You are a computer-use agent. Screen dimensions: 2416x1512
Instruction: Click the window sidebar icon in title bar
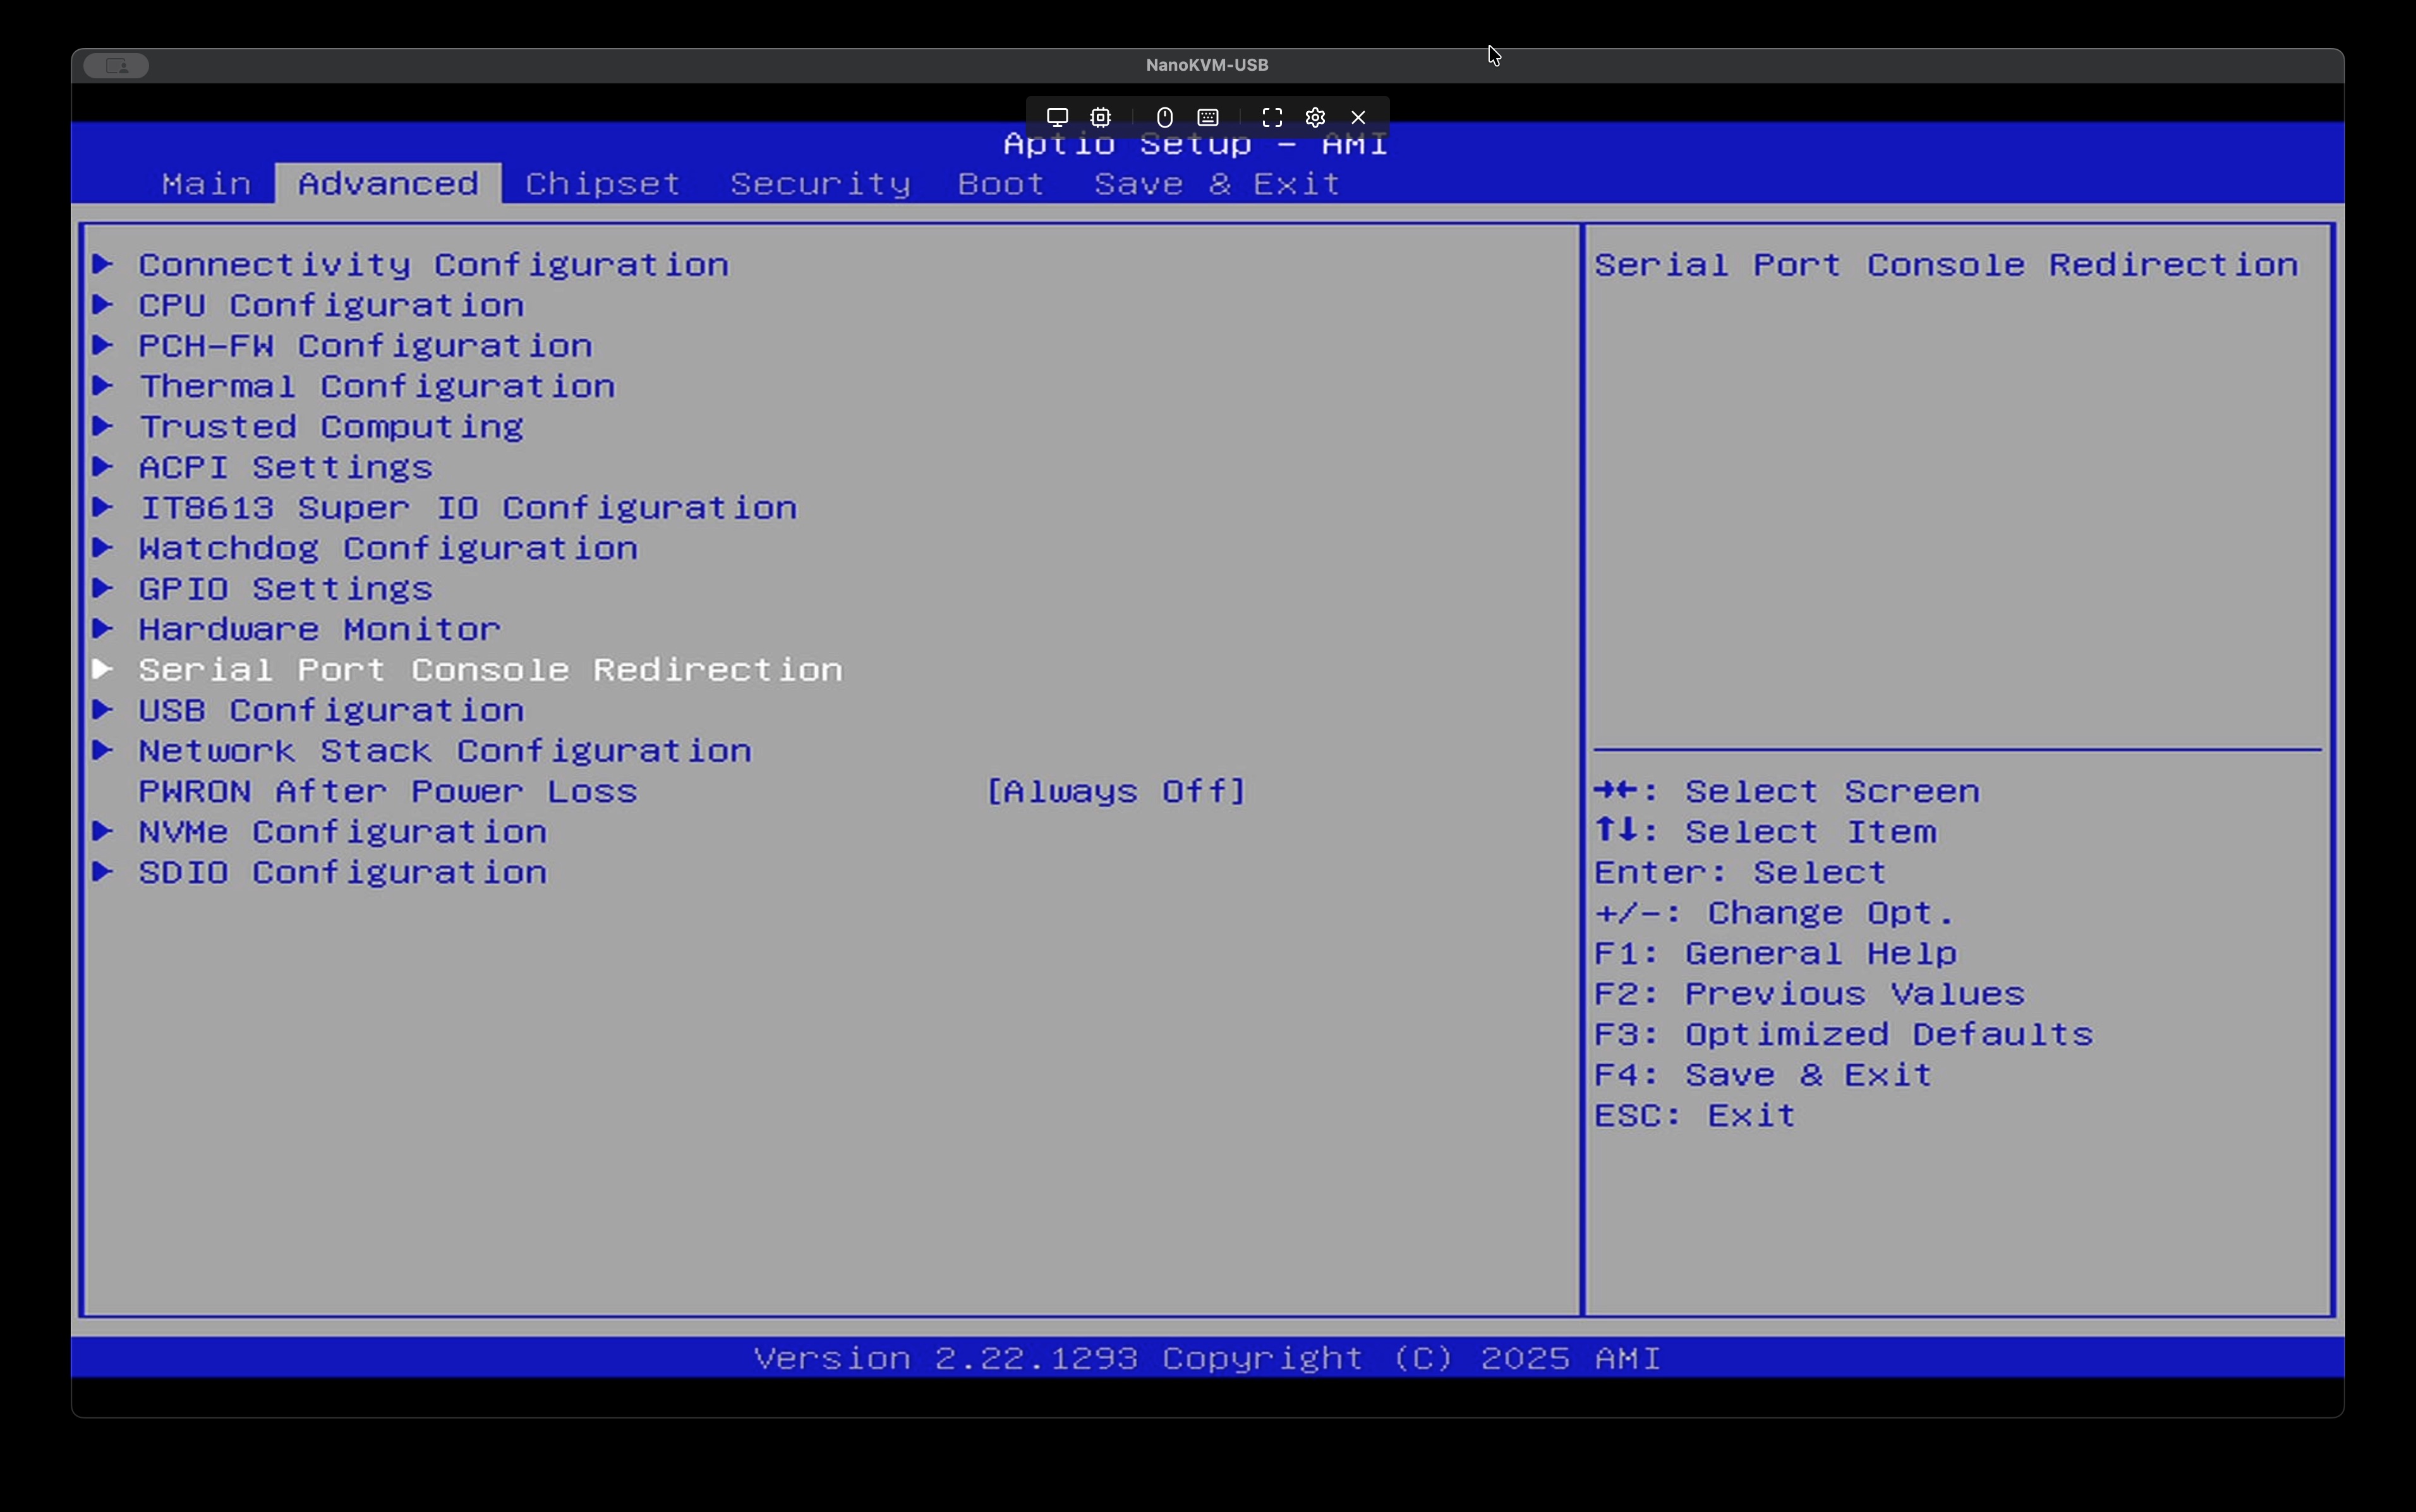(116, 65)
